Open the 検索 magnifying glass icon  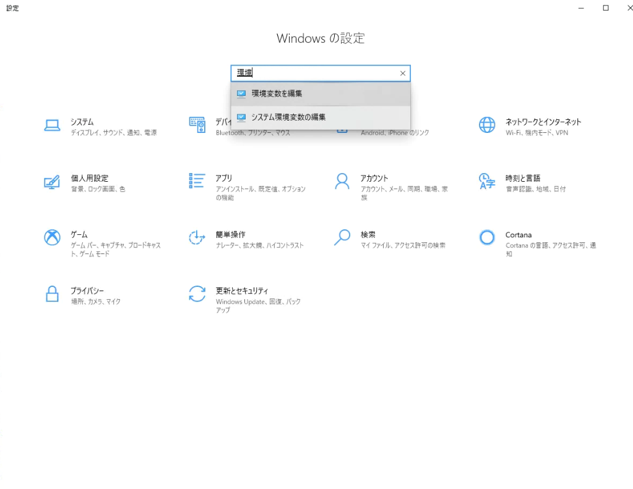click(x=342, y=237)
